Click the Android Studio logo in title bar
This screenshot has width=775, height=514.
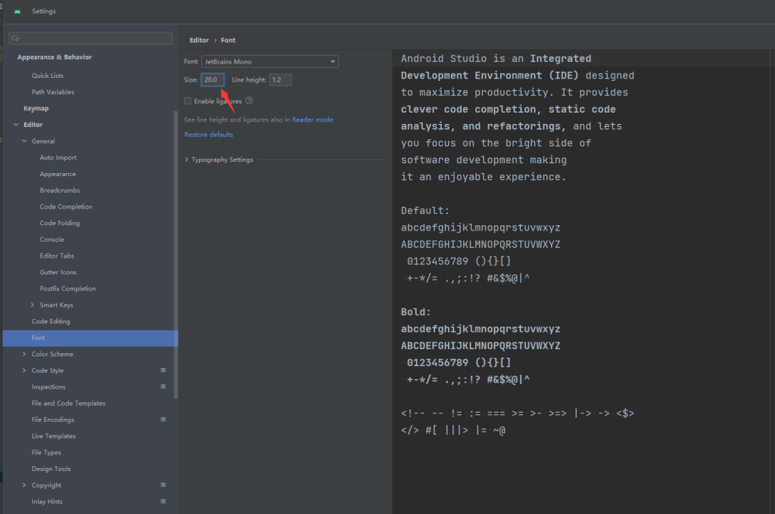coord(17,11)
